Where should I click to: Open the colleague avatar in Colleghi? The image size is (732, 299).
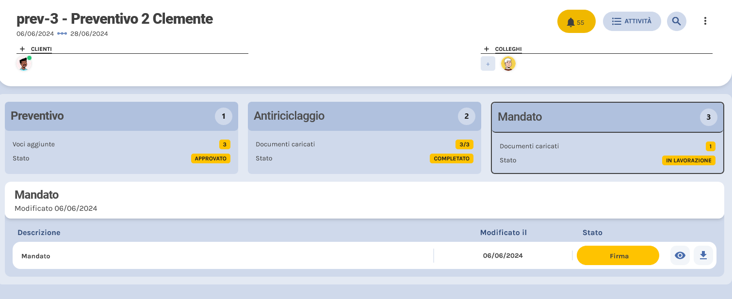[508, 63]
